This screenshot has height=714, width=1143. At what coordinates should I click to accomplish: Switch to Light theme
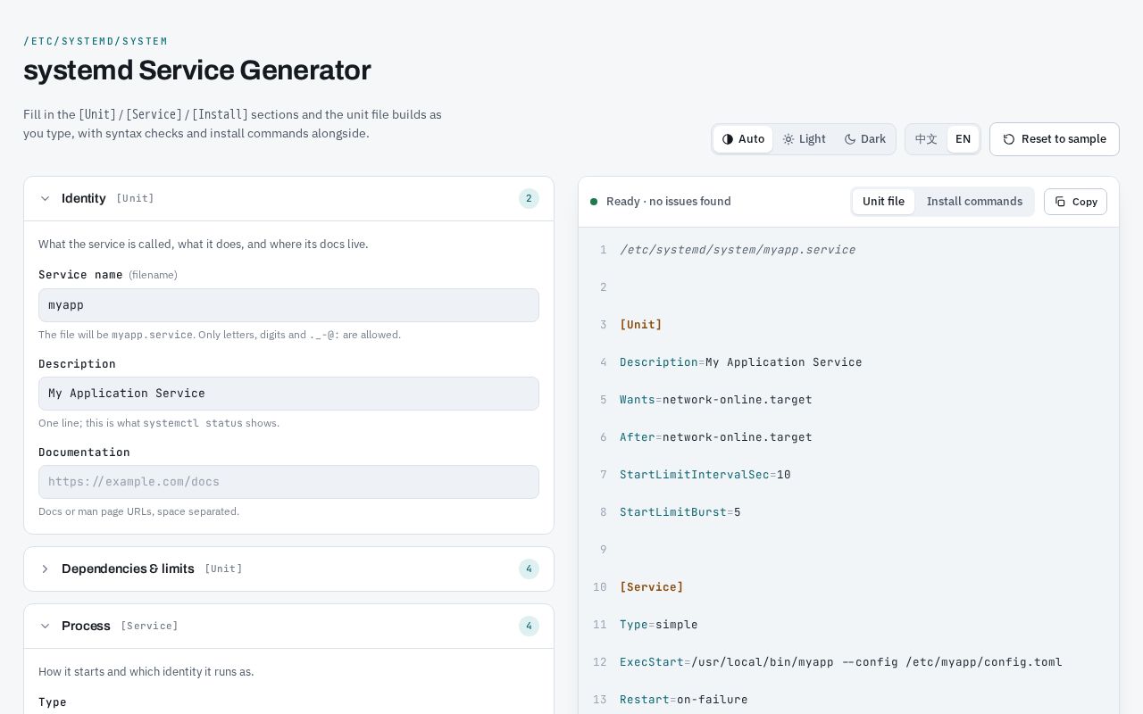pyautogui.click(x=804, y=139)
